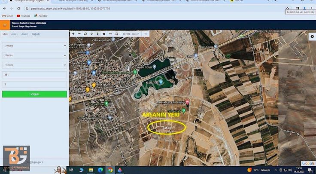Switch to the Coğrafi tab

tap(36, 34)
